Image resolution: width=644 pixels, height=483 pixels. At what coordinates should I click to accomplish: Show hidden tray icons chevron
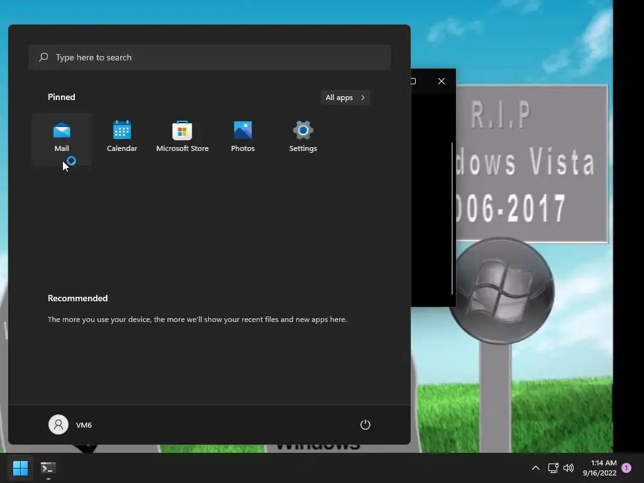point(536,468)
